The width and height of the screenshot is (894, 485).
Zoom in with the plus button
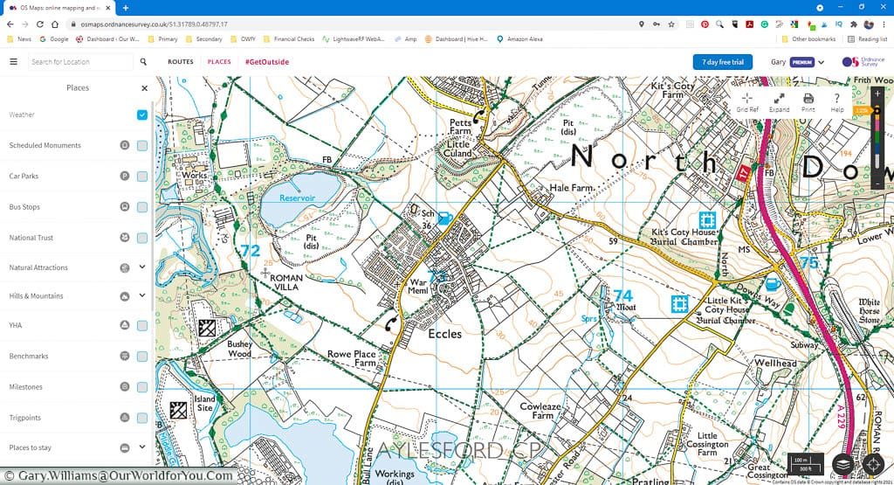[x=877, y=94]
